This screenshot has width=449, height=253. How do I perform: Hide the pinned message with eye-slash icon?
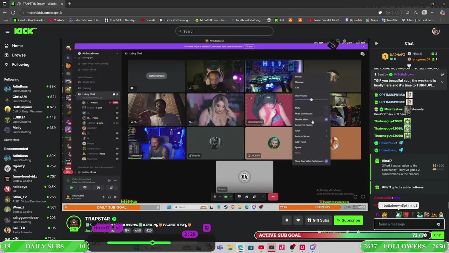coord(442,74)
